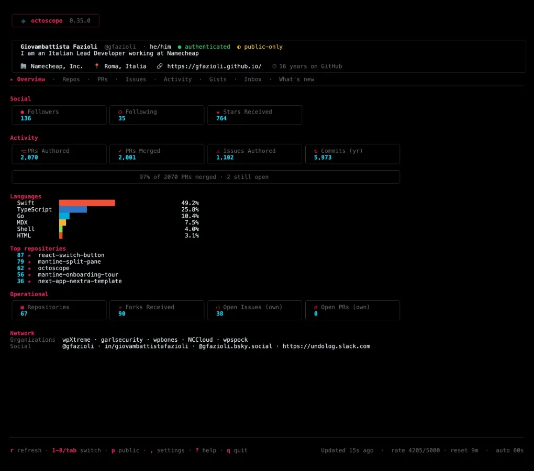Go to the Issues tab

tap(136, 80)
